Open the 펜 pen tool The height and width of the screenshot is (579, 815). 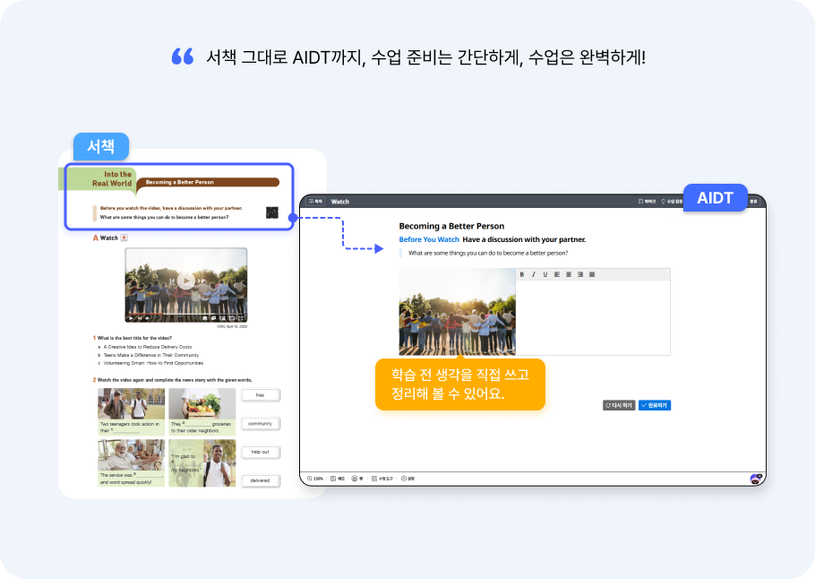pyautogui.click(x=357, y=479)
